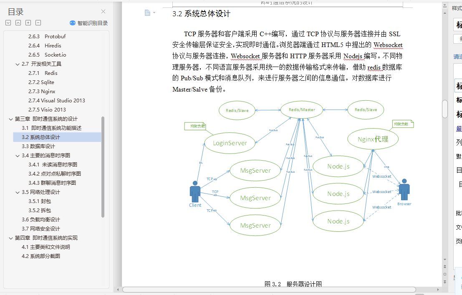Go to 3.5.2 拆包

[x=40, y=211]
